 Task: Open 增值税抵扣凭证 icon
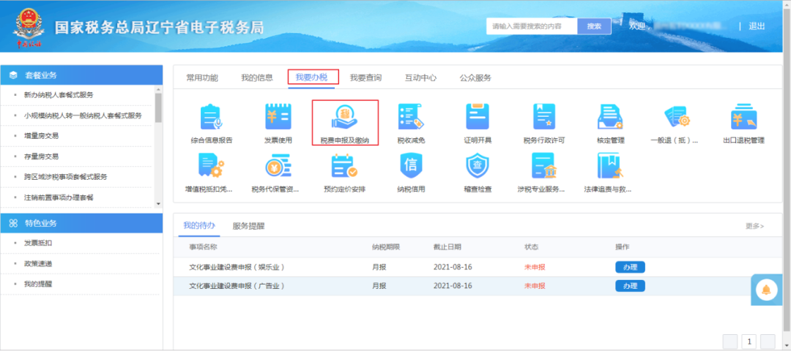click(212, 167)
